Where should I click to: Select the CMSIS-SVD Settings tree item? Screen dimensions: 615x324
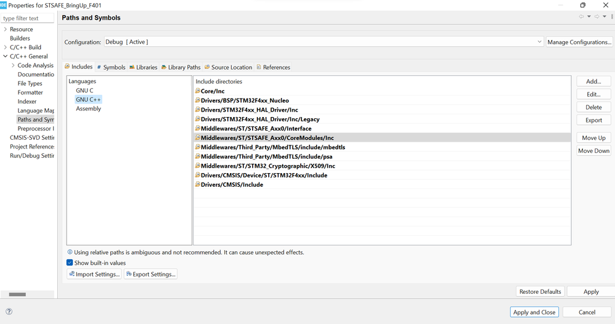click(32, 137)
